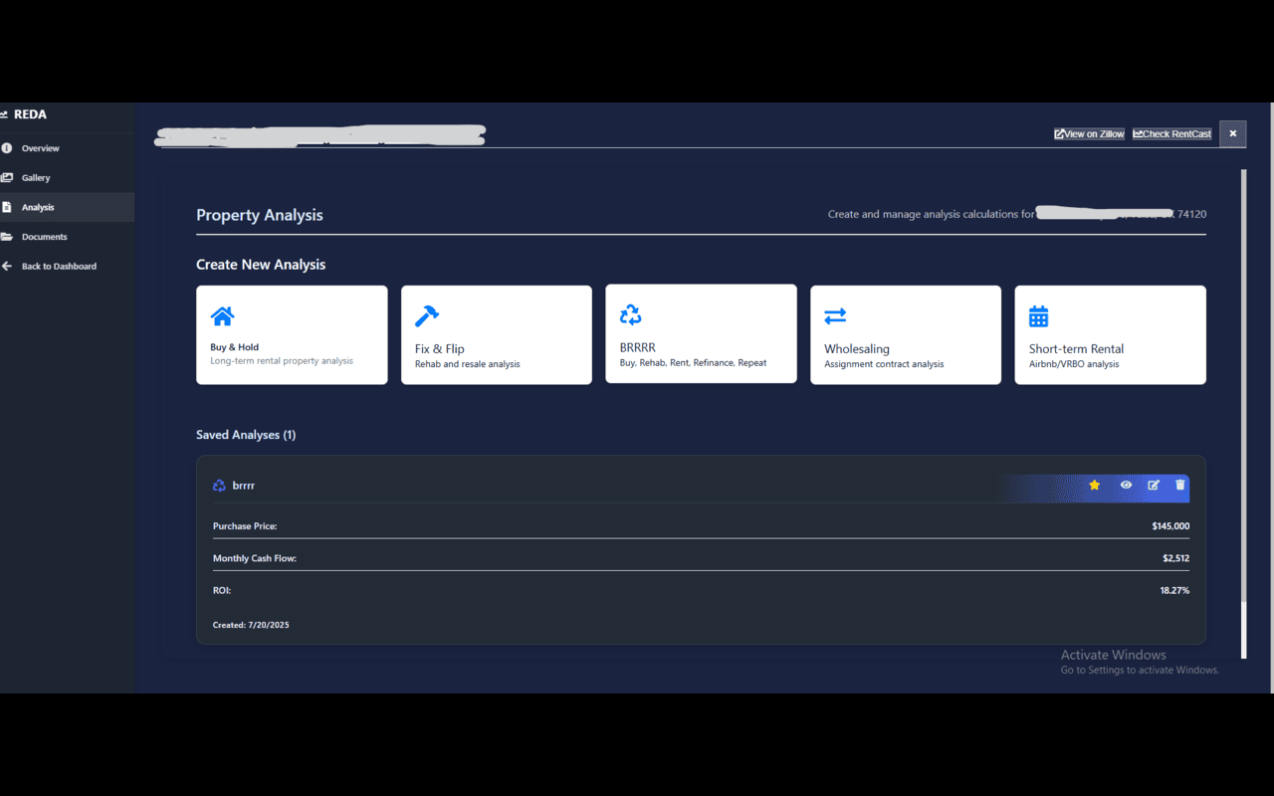The height and width of the screenshot is (796, 1274).
Task: Click the exchange arrows icon on Wholesaling card
Action: (x=835, y=316)
